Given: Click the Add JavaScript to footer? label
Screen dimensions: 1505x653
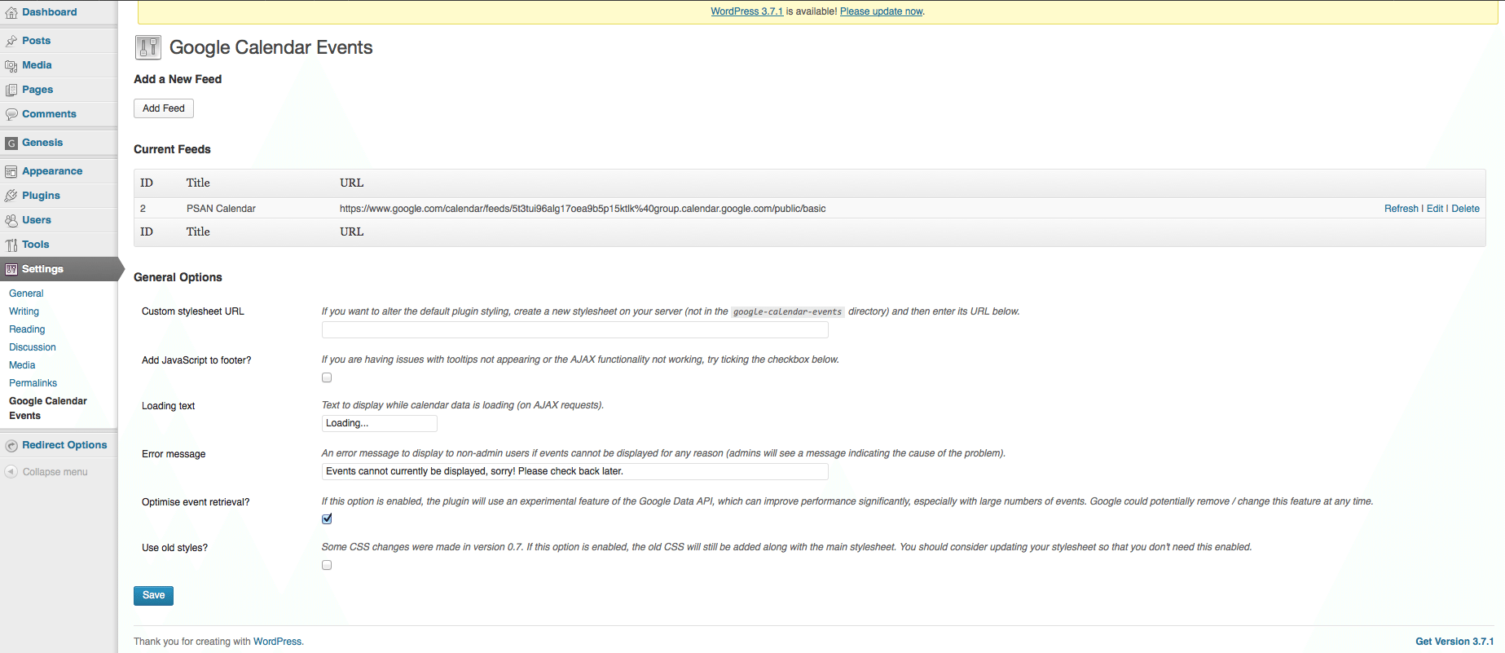Looking at the screenshot, I should [x=196, y=360].
